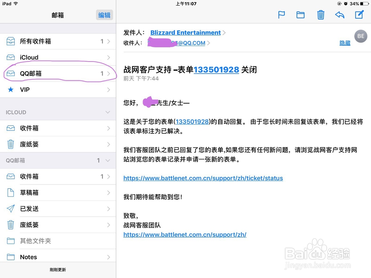Tap chevron on VIP row
The image size is (371, 278).
click(x=109, y=90)
